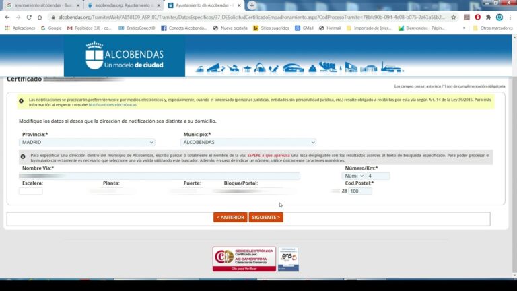The width and height of the screenshot is (517, 291).
Task: Open the GMail bookmark
Action: [x=304, y=28]
